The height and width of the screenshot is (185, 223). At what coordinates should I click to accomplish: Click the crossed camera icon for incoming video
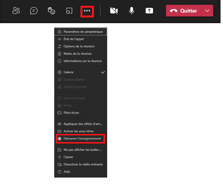pos(60,164)
